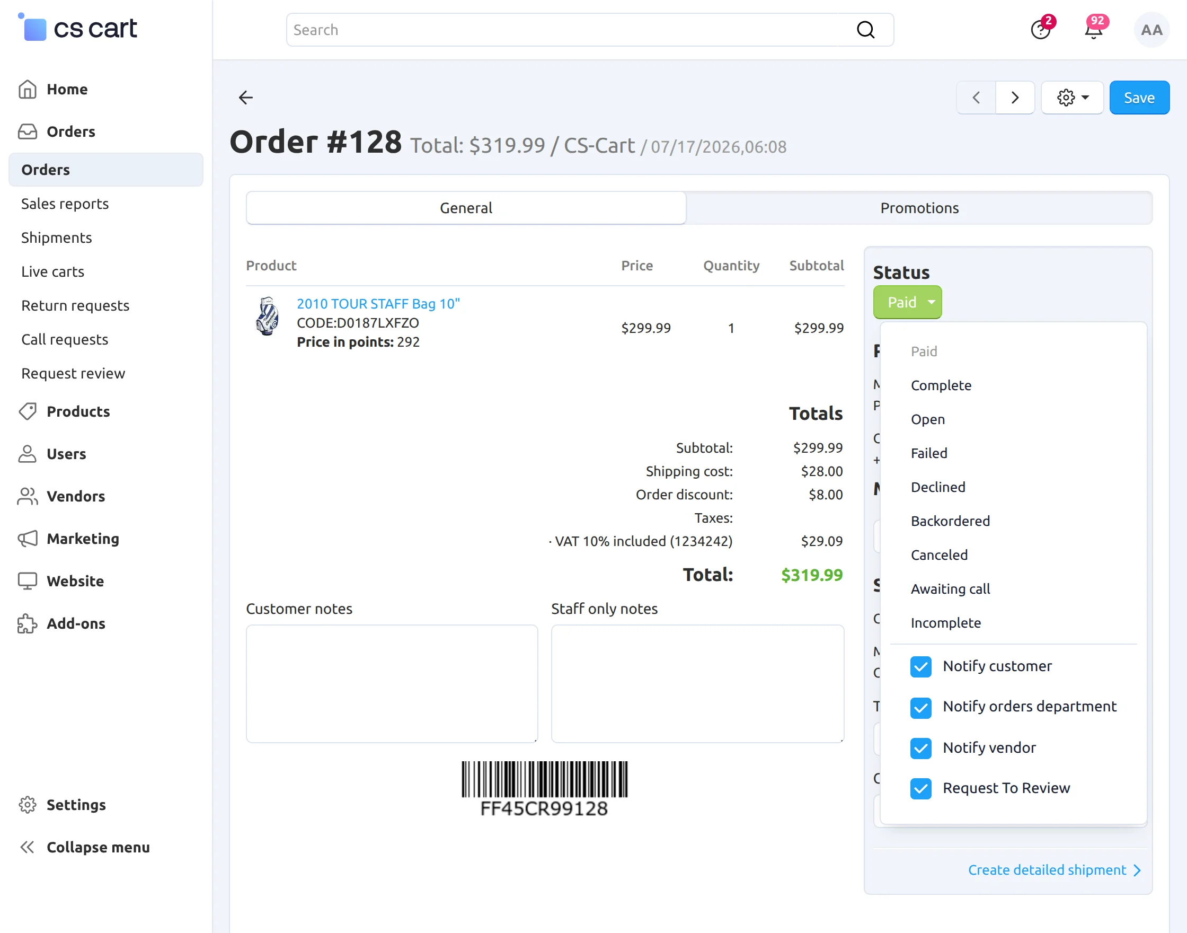Toggle the Notify vendor checkbox

(920, 748)
